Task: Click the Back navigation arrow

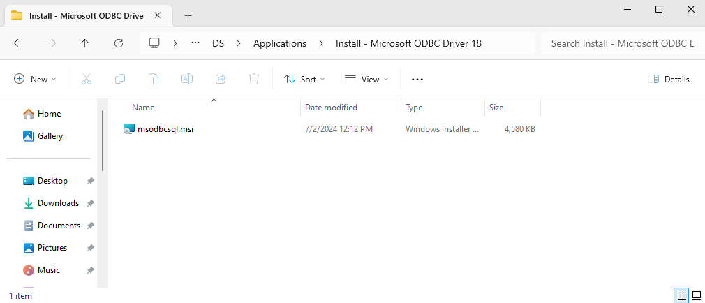Action: click(x=18, y=43)
